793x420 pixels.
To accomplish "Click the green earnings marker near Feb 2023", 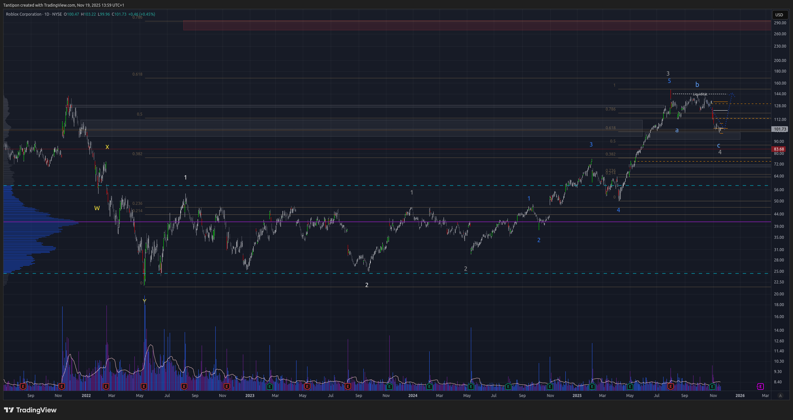I will click(x=270, y=386).
